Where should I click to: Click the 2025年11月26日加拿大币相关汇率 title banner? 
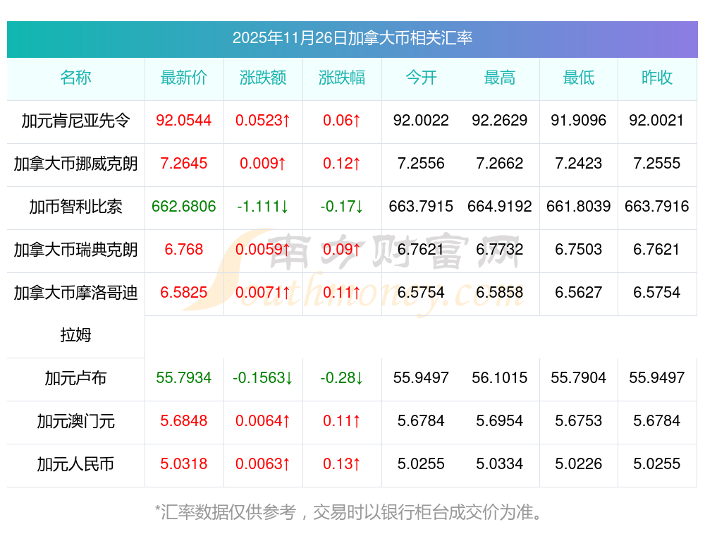[x=352, y=38]
